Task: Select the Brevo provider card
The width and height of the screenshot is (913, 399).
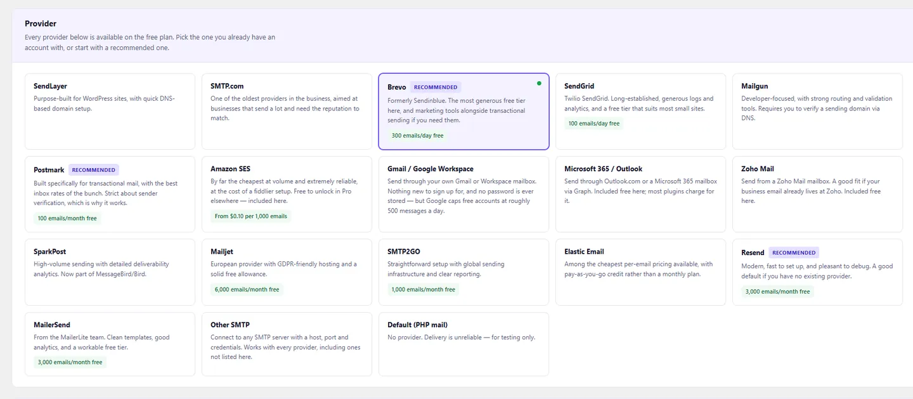Action: click(x=463, y=112)
